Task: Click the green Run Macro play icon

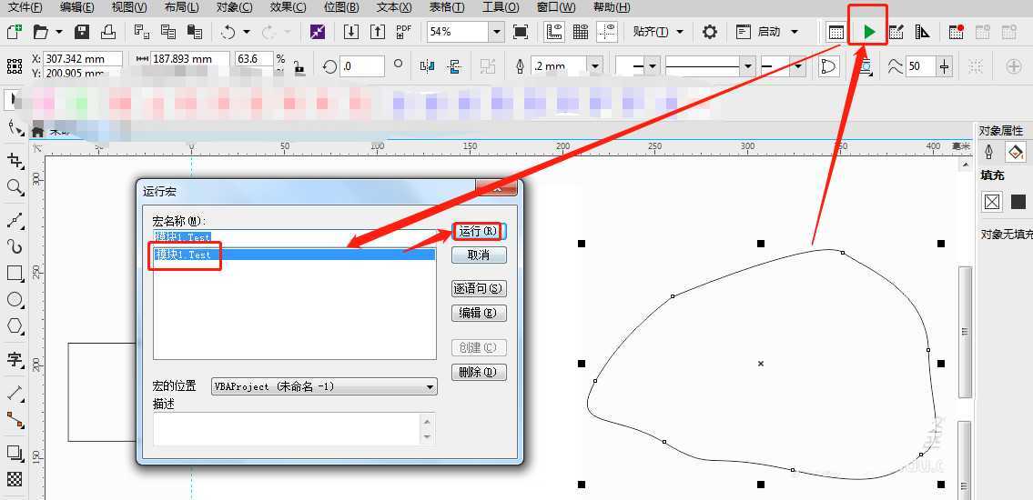Action: [869, 32]
